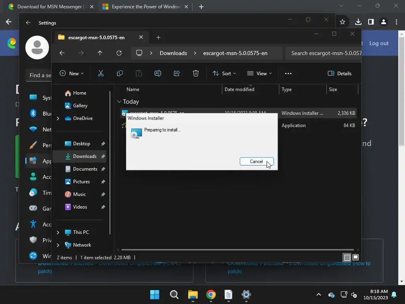Sort by the Type column header
405x304 pixels.
(x=303, y=89)
